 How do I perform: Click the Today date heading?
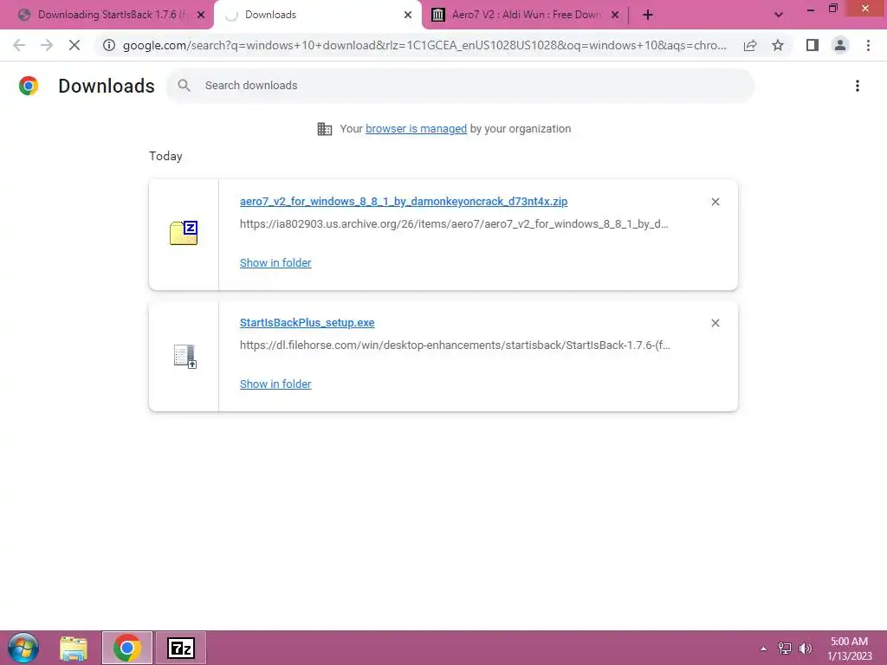click(x=165, y=156)
